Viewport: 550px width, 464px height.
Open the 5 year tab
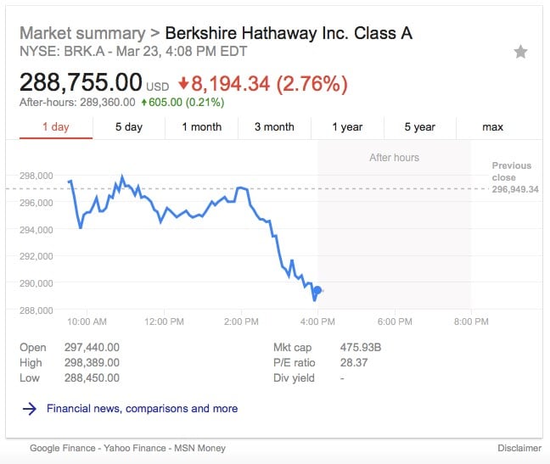click(419, 127)
